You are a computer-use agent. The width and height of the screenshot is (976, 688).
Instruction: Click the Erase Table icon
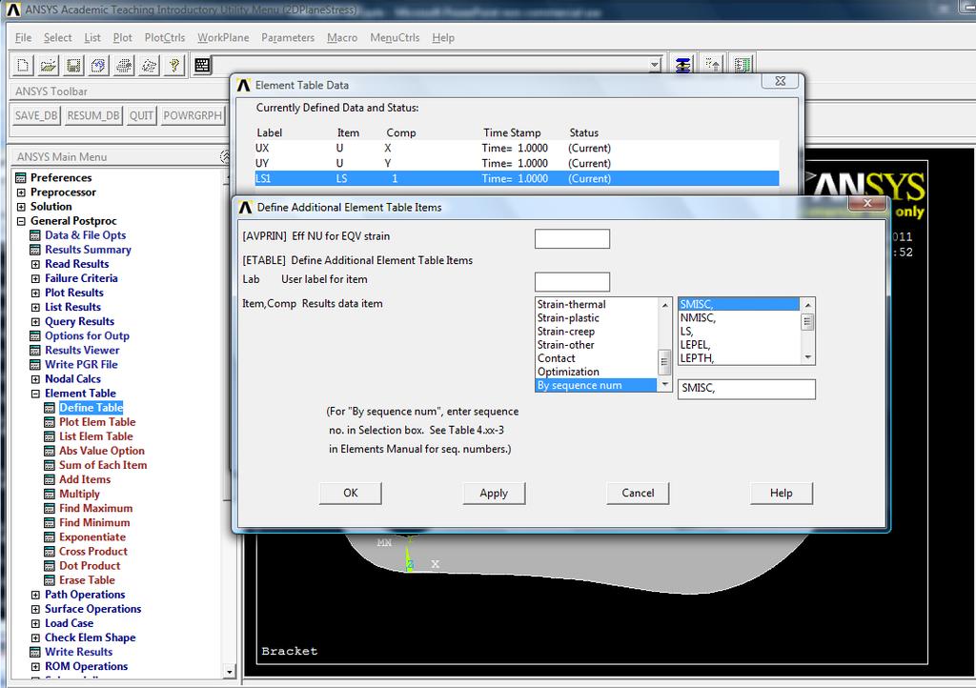[x=50, y=580]
